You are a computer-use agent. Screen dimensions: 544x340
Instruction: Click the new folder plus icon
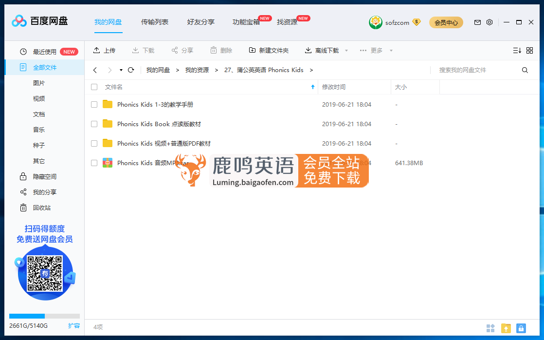click(x=252, y=50)
